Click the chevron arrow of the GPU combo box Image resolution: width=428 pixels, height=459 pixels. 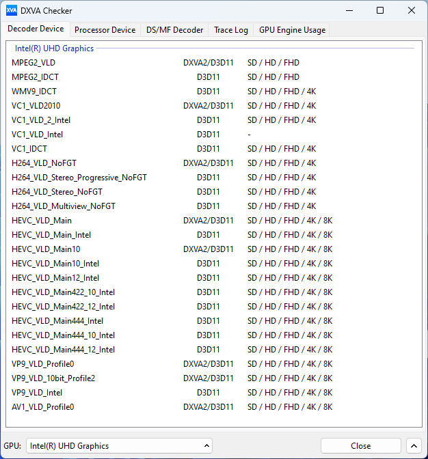click(x=206, y=446)
